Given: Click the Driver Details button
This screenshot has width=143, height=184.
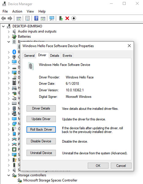Looking at the screenshot, I should (x=41, y=108).
